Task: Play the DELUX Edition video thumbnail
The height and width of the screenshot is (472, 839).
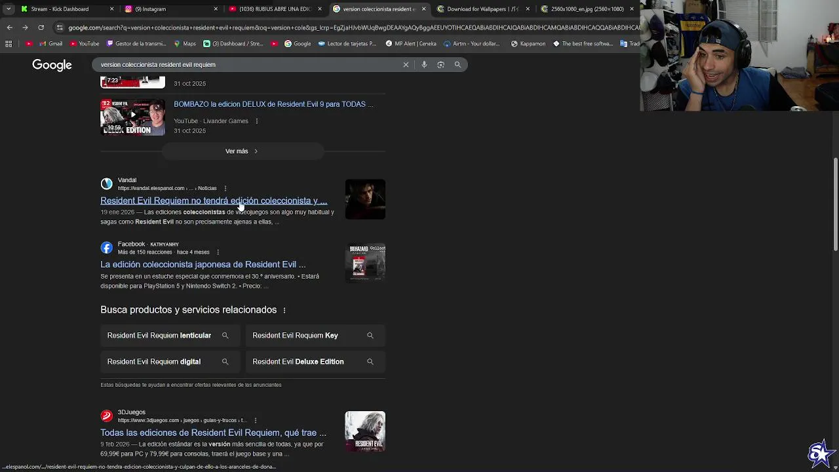Action: point(132,117)
